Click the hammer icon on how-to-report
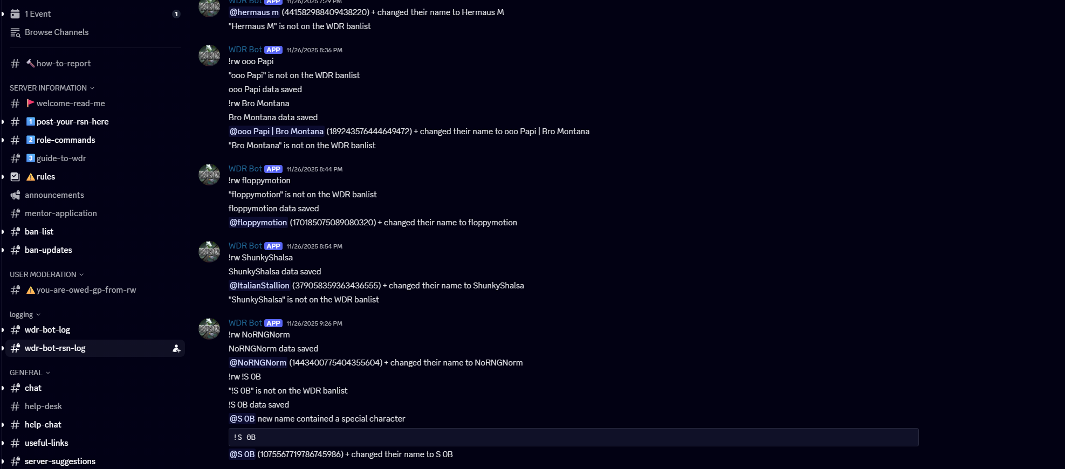Viewport: 1065px width, 469px height. point(31,63)
